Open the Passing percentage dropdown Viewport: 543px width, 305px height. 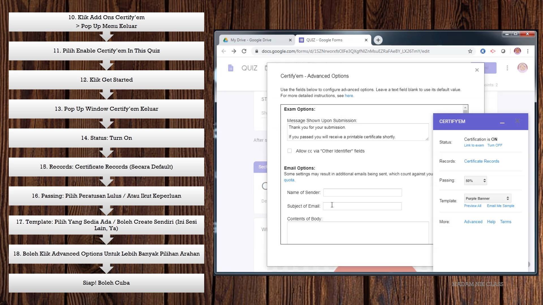(x=475, y=181)
